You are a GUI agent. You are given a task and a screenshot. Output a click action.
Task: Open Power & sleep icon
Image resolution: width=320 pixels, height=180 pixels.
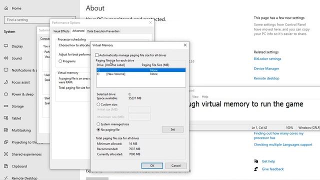pos(6,94)
